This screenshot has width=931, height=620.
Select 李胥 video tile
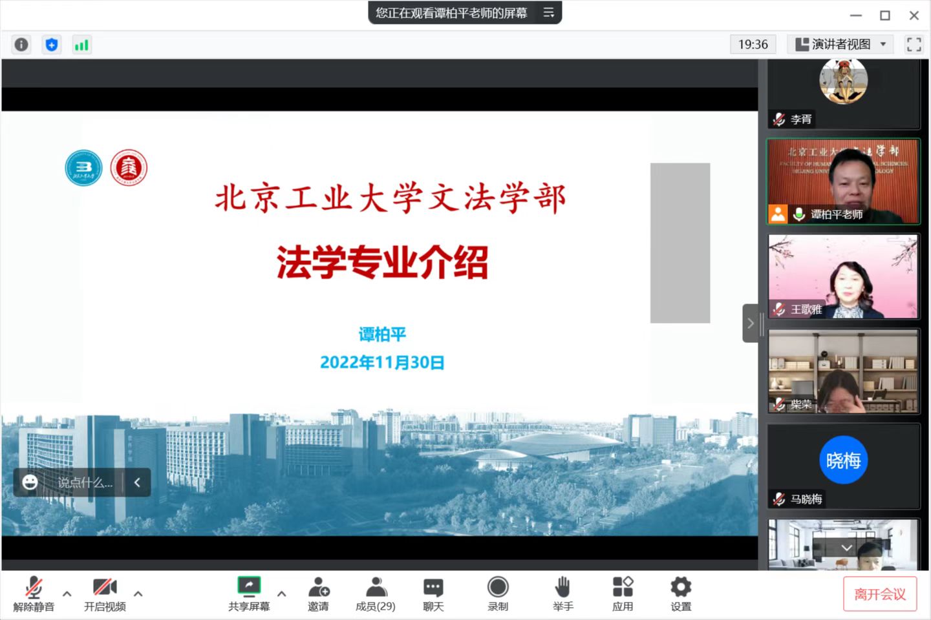tap(843, 94)
